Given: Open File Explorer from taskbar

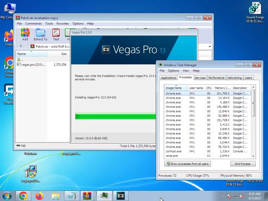Looking at the screenshot, I should [56, 196].
